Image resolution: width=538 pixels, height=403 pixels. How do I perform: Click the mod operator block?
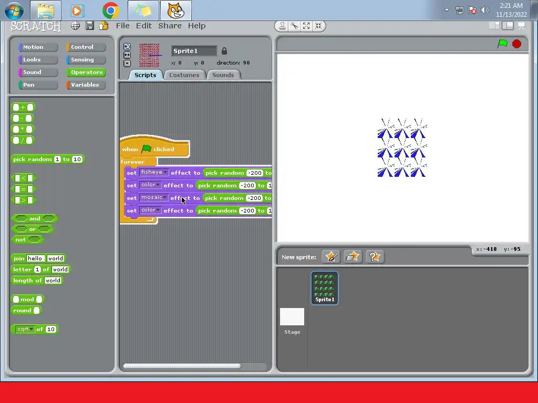coord(27,300)
